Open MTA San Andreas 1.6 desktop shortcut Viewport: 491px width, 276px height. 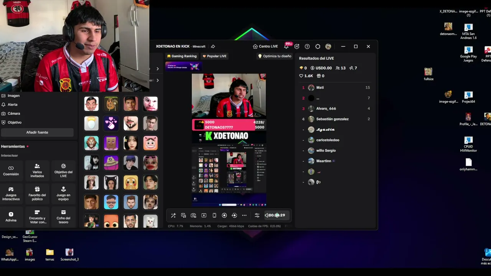[x=468, y=32]
